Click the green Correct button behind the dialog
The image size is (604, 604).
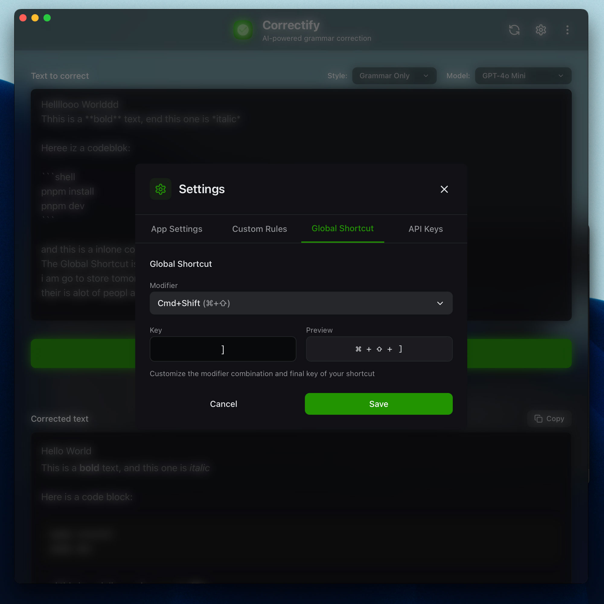[83, 353]
